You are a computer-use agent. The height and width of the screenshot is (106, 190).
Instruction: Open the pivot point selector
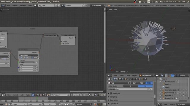[162, 76]
